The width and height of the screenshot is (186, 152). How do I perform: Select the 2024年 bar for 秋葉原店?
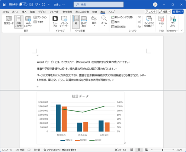(x=58, y=118)
